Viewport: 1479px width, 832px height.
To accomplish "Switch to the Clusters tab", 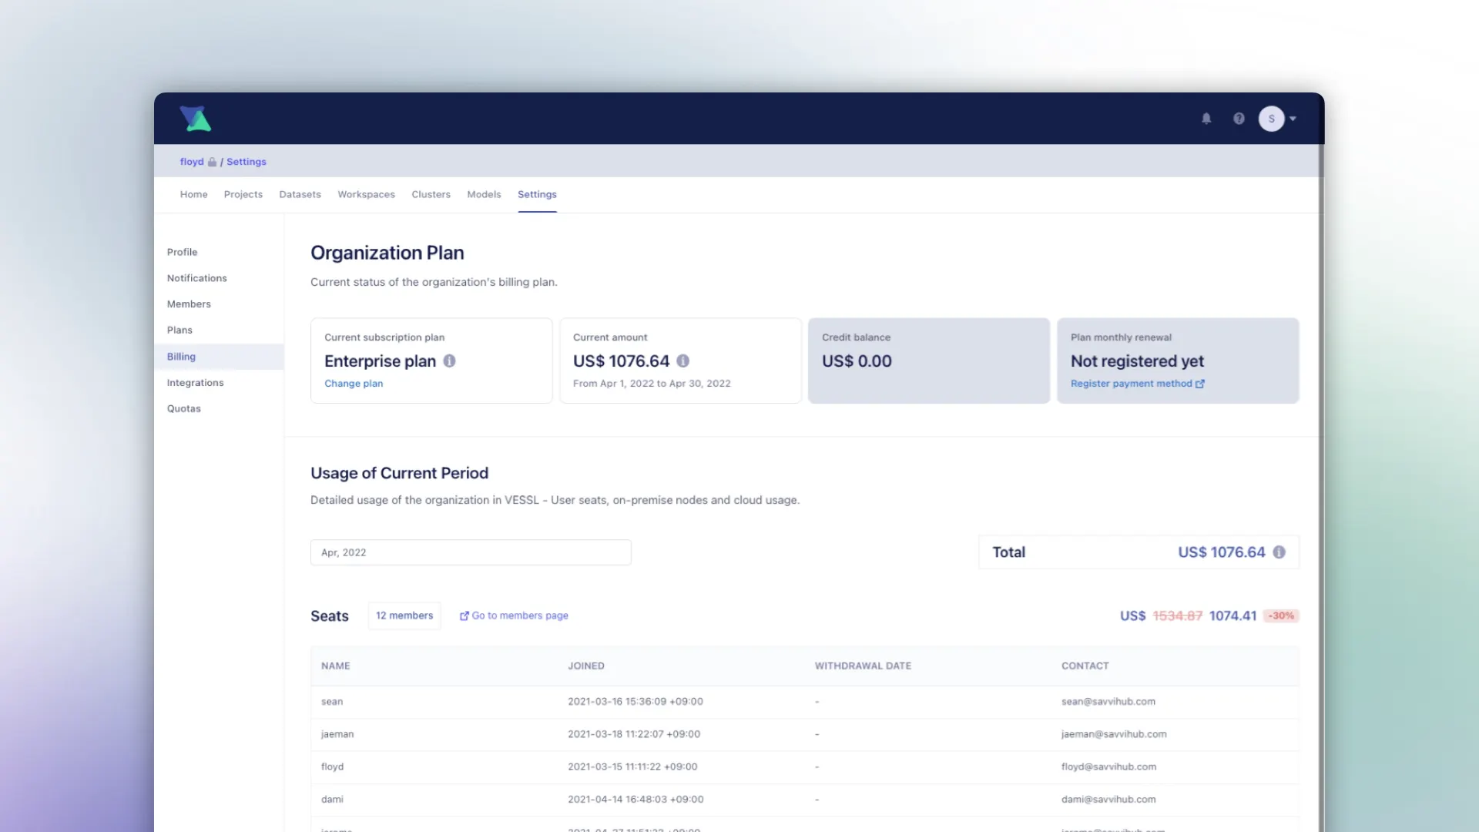I will coord(431,194).
